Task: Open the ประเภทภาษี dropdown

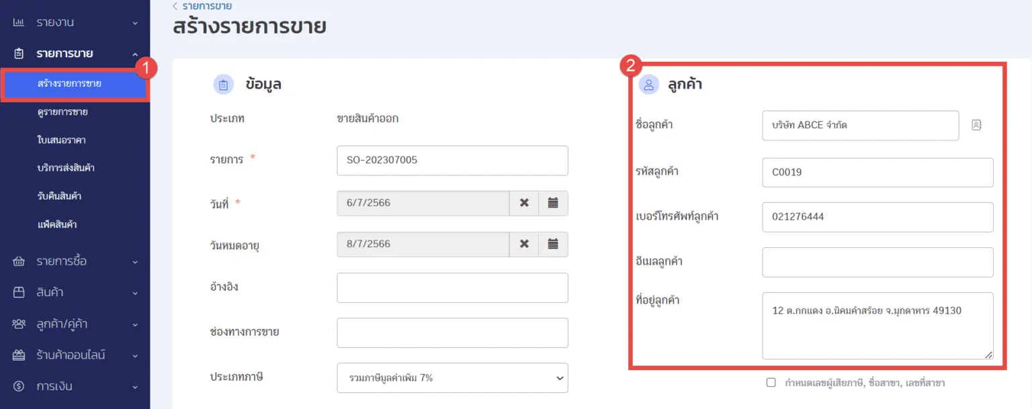Action: point(452,378)
